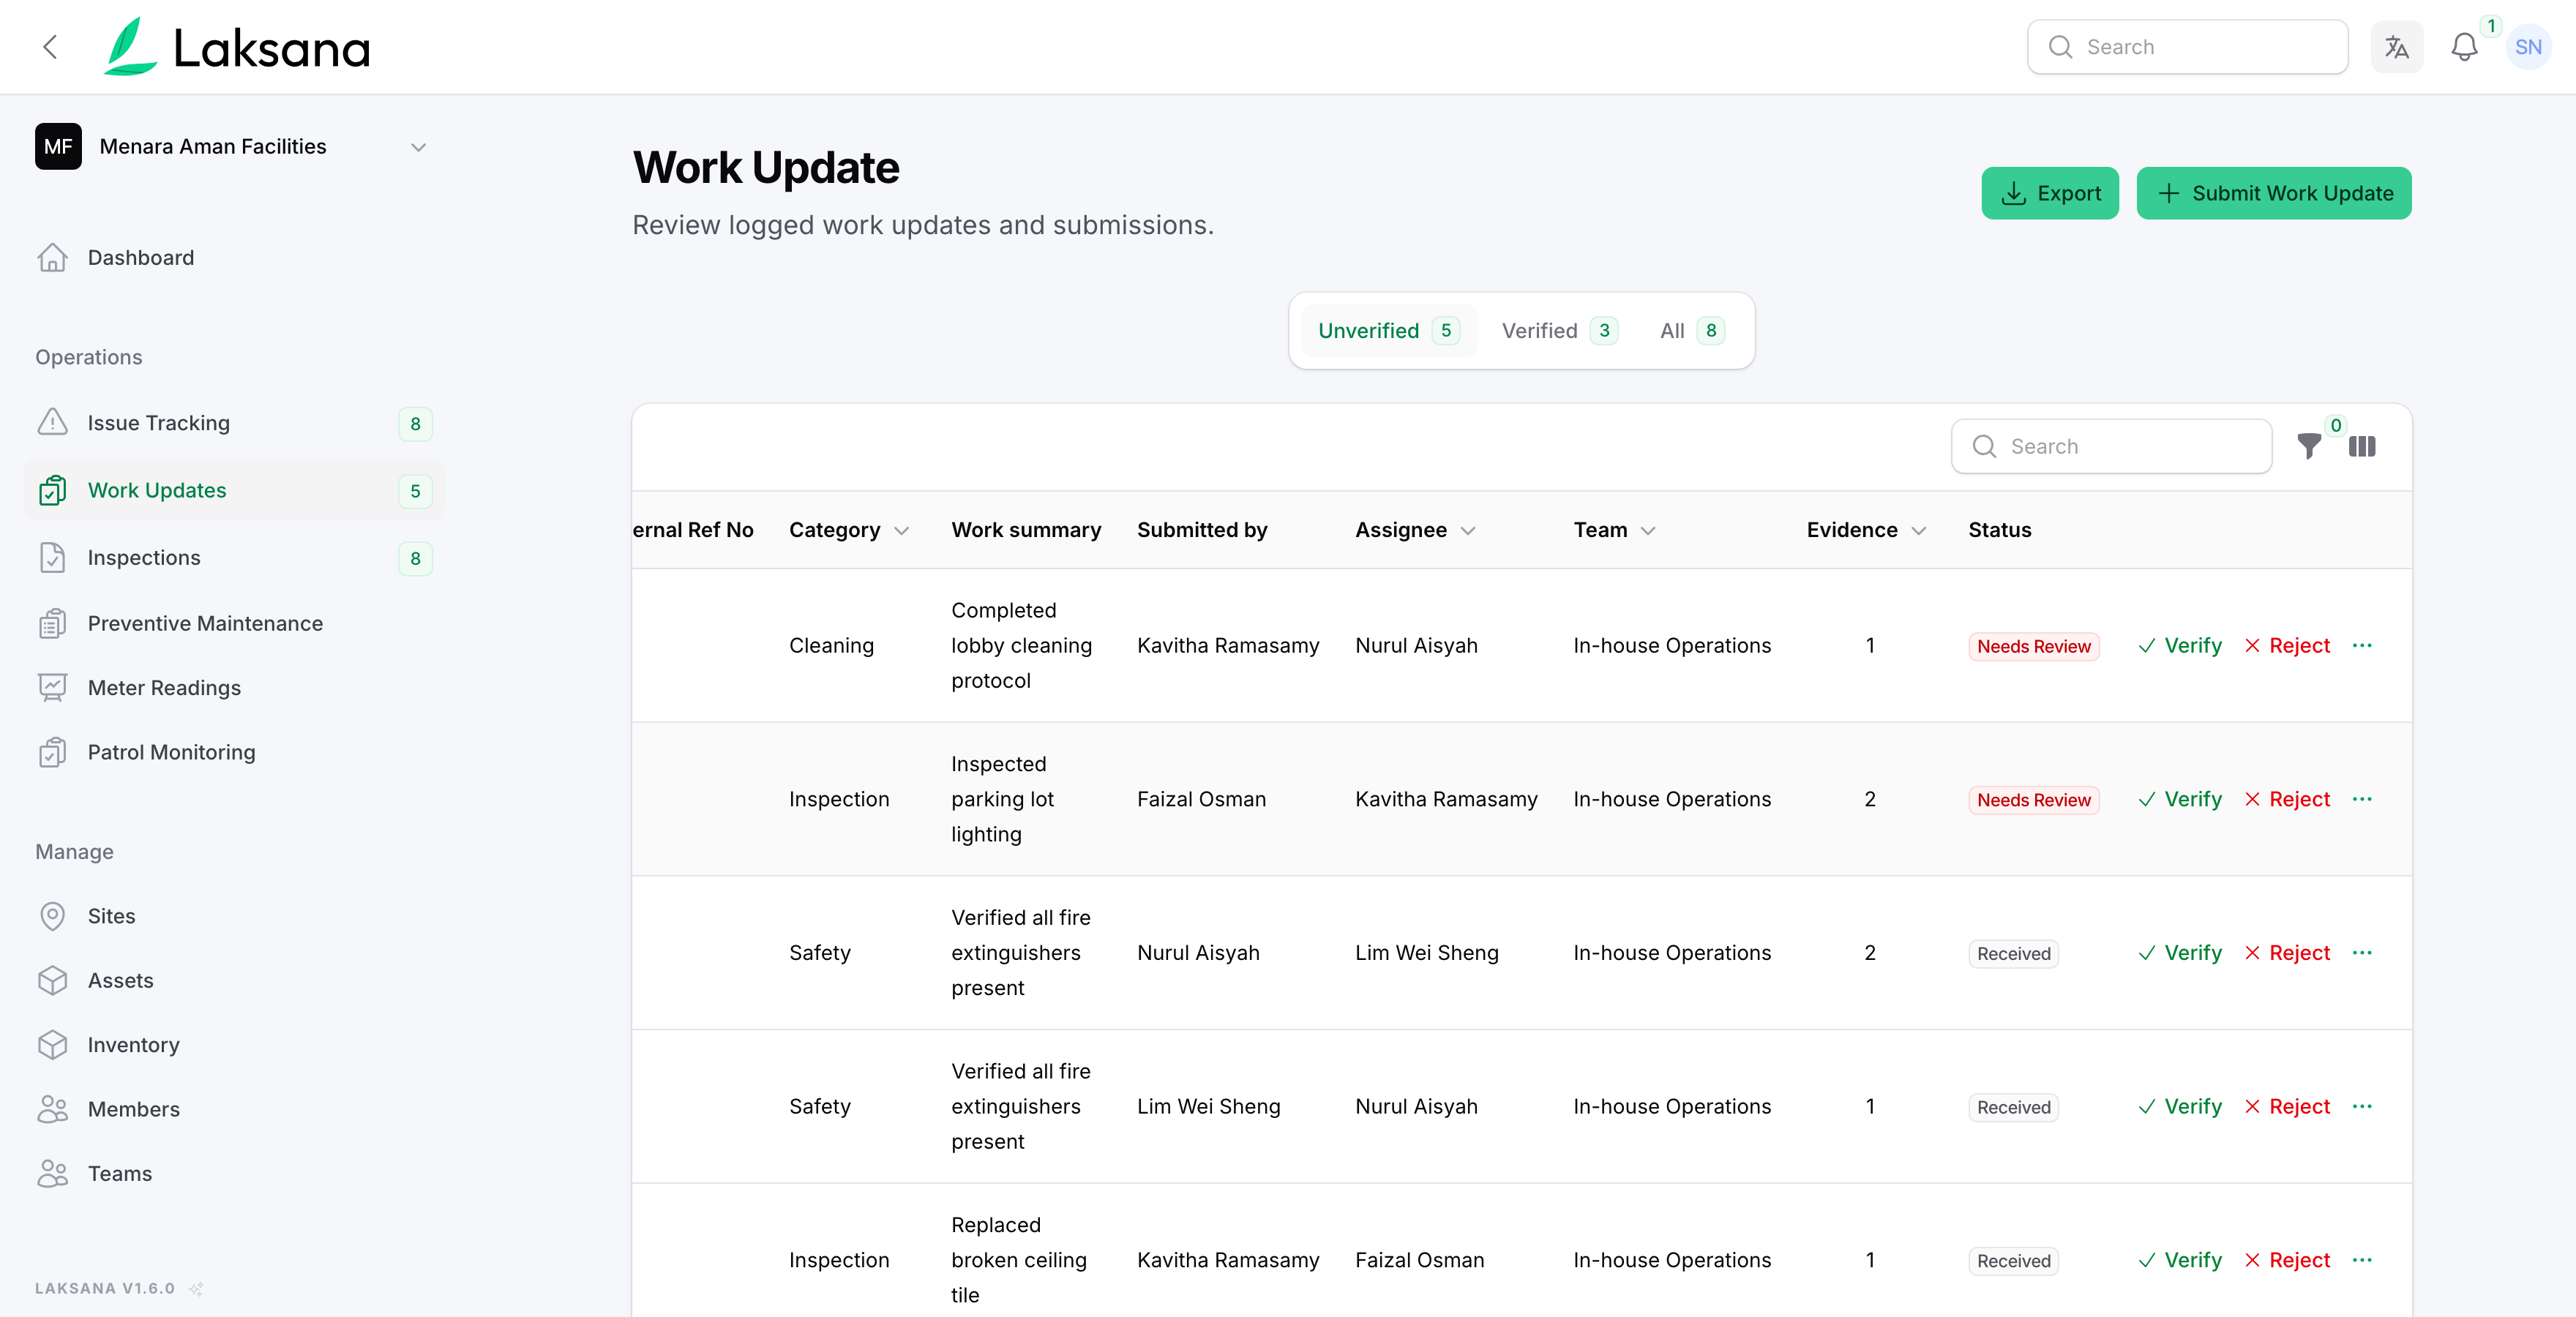Click the table search field
The image size is (2576, 1317).
pos(2111,446)
